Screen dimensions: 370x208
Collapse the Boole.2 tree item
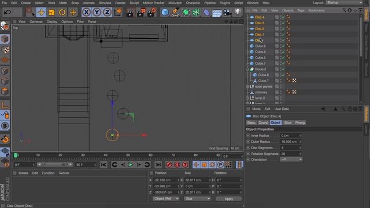[247, 69]
